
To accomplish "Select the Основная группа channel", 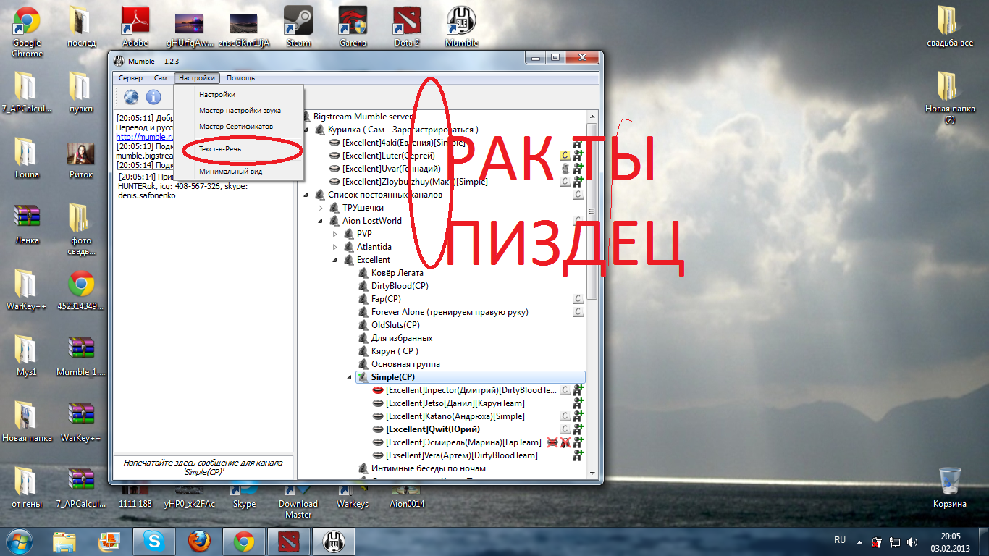I will 405,364.
